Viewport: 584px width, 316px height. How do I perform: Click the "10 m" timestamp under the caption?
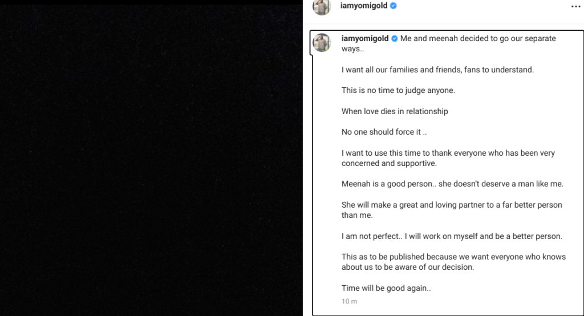pyautogui.click(x=350, y=302)
